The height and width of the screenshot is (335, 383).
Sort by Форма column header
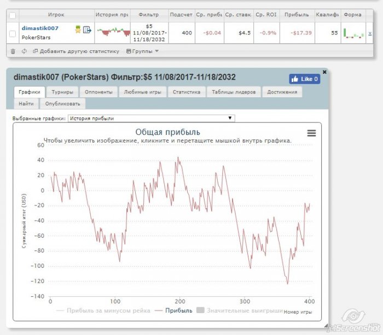click(x=353, y=15)
